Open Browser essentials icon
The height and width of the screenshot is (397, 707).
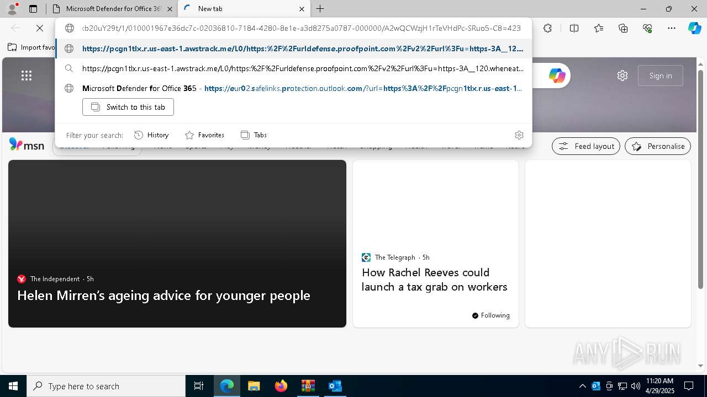[x=647, y=28]
